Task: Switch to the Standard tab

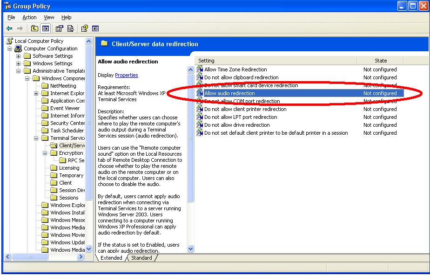Action: tap(141, 258)
